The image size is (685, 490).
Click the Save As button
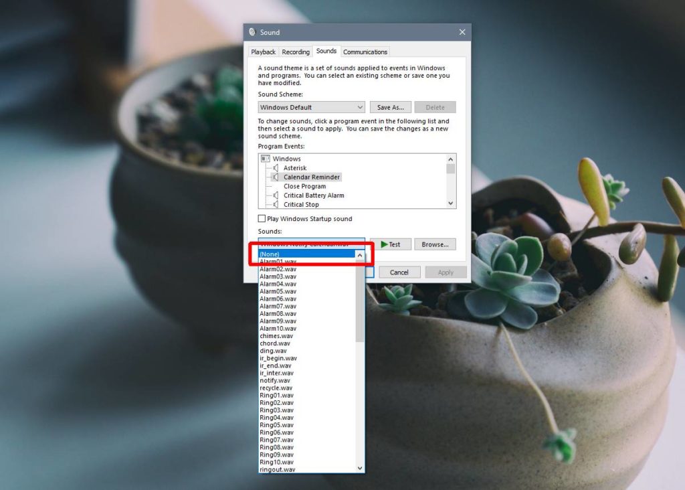(390, 107)
